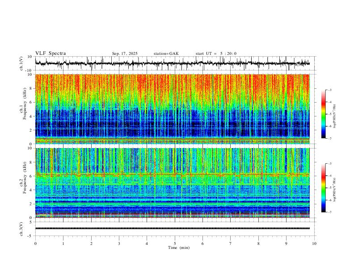The height and width of the screenshot is (273, 354).
Task: Click the "station=GAK" label
Action: (x=166, y=54)
